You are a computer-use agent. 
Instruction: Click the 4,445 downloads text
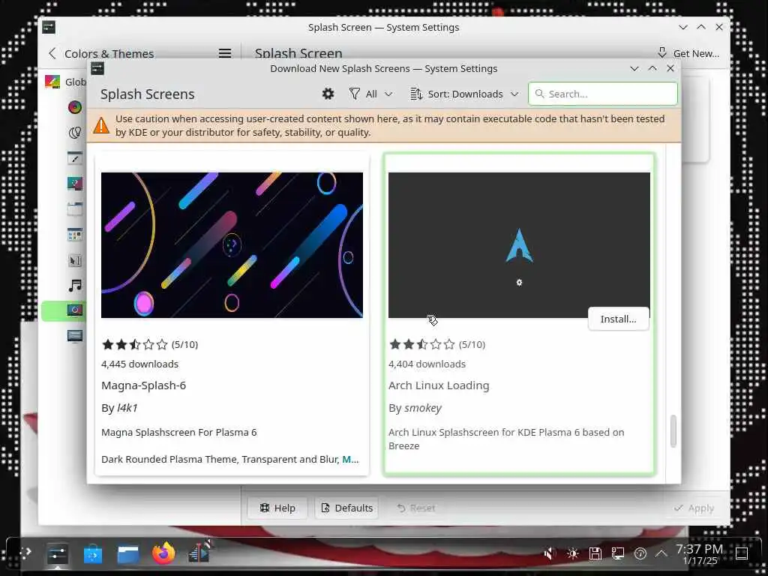[139, 364]
